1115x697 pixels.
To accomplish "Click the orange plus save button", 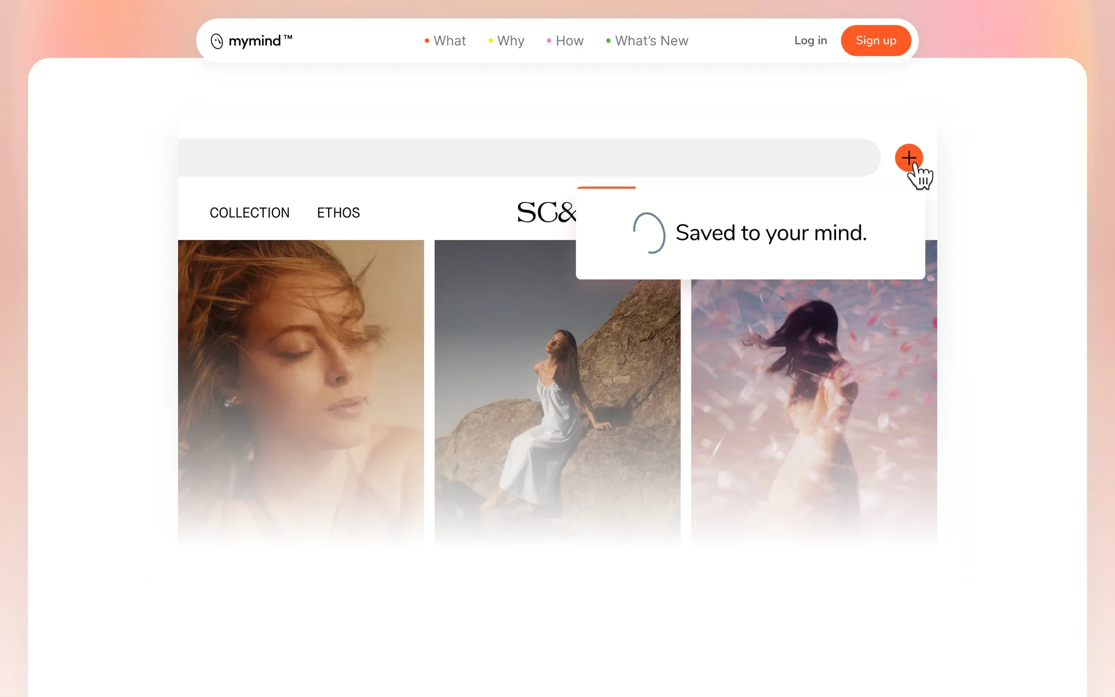I will (908, 157).
